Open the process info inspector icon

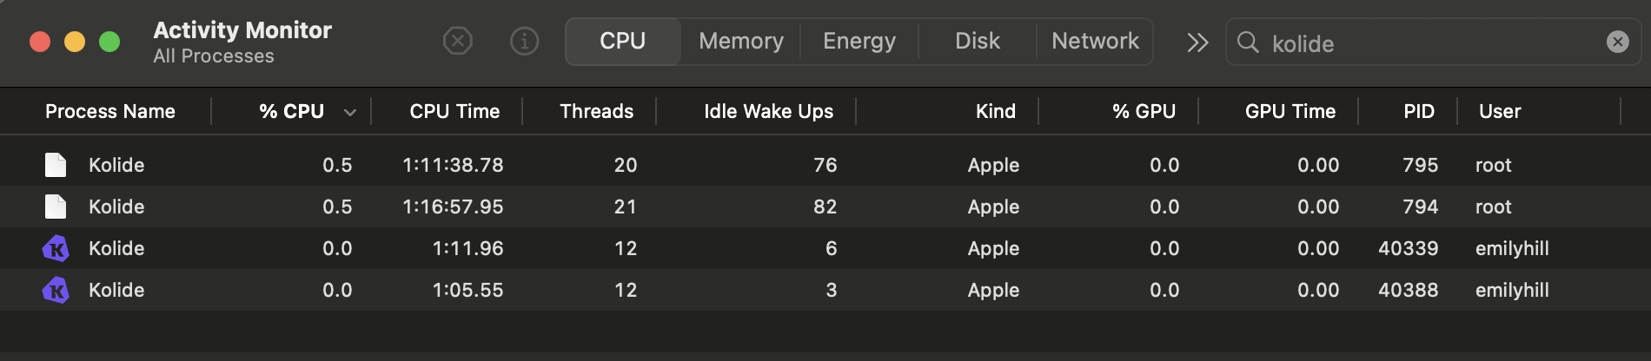tap(524, 41)
